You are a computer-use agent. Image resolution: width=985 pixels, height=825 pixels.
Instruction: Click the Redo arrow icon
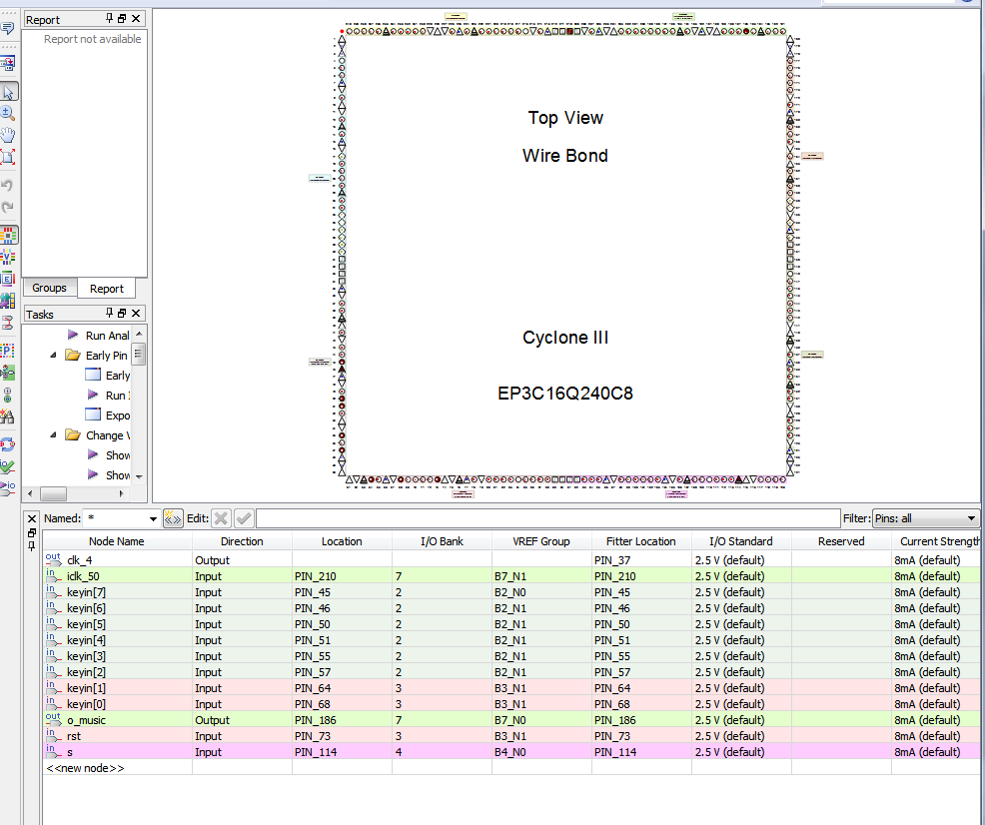click(x=9, y=207)
